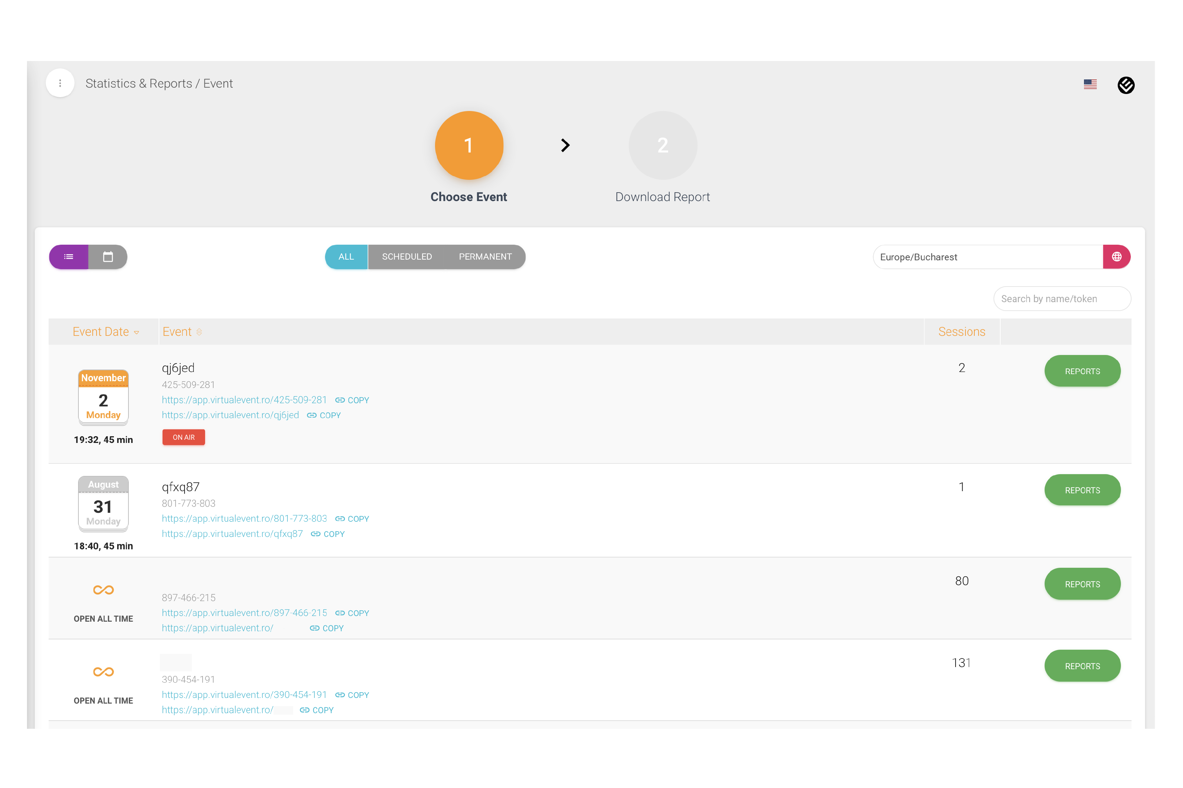Open REPORTS for event 390-454-191
Image resolution: width=1183 pixels, height=788 pixels.
pyautogui.click(x=1082, y=666)
